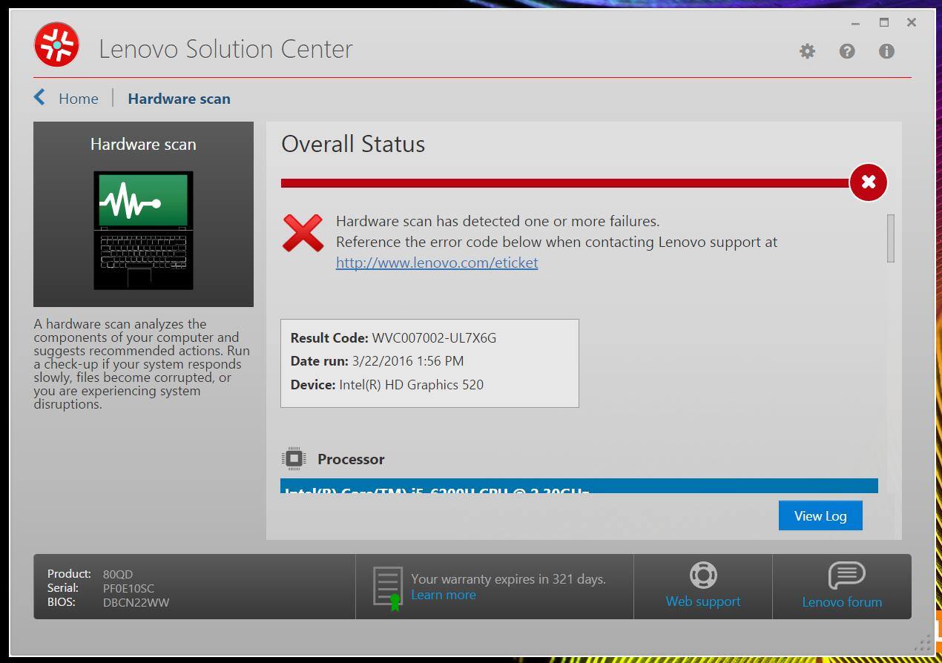Image resolution: width=942 pixels, height=663 pixels.
Task: Click the Overall Status red progress bar
Action: 564,183
